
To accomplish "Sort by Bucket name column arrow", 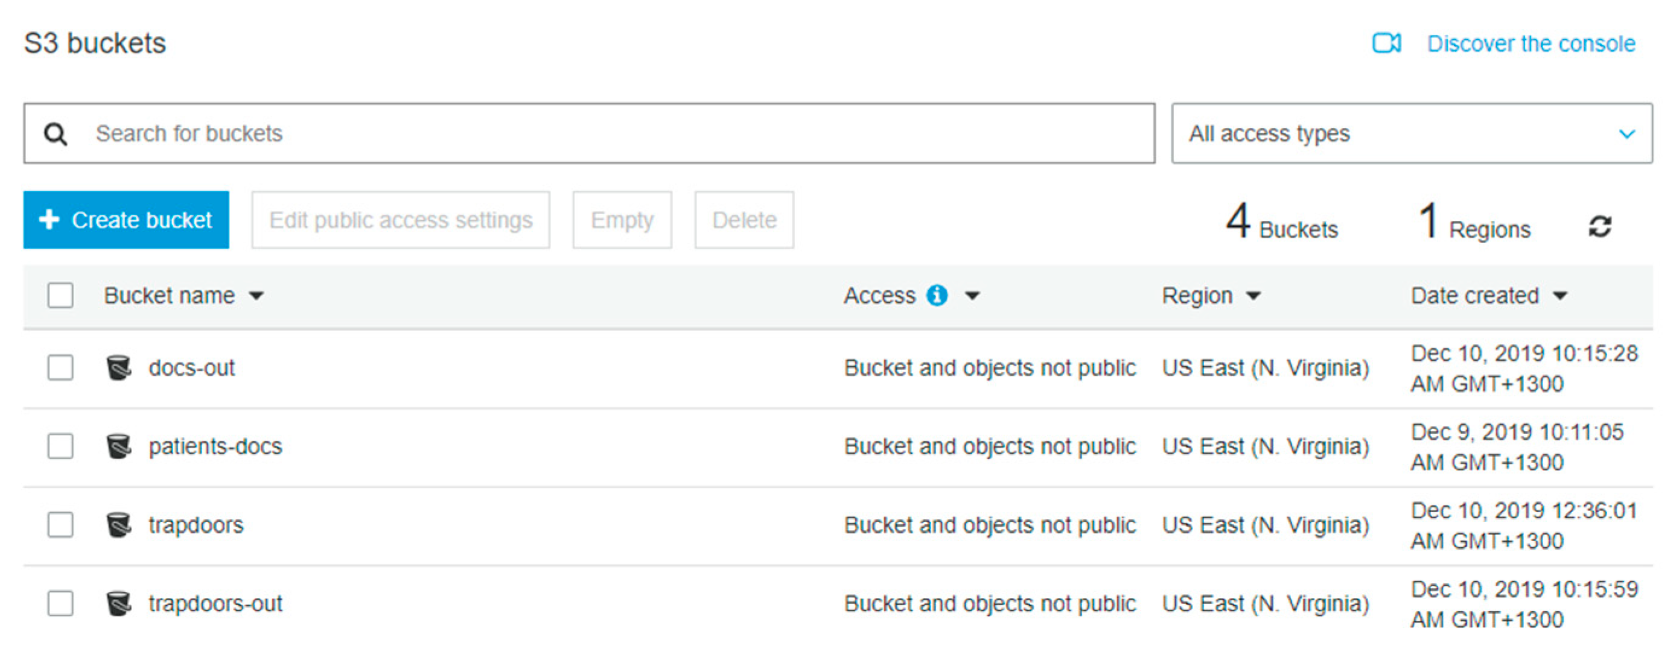I will tap(257, 296).
